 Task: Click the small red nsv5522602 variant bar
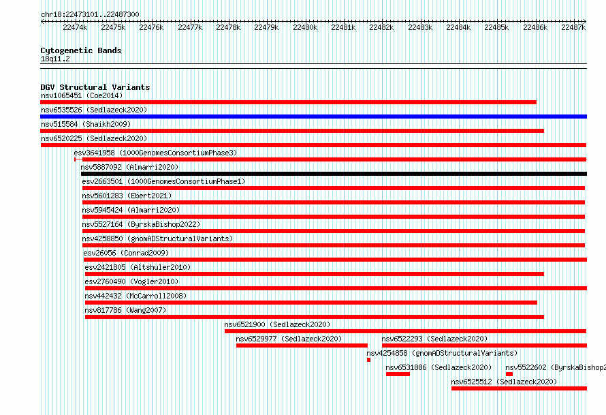pos(509,374)
